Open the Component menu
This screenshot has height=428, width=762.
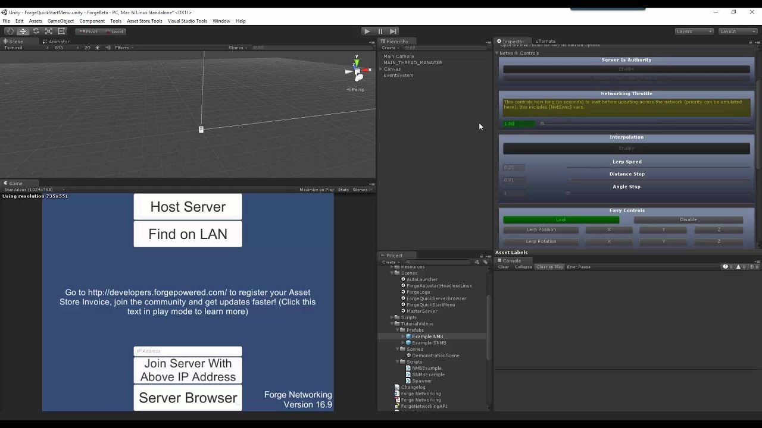point(92,21)
